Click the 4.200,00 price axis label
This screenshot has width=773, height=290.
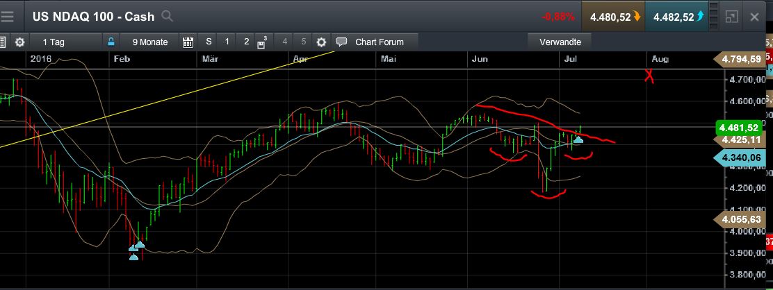(x=748, y=187)
